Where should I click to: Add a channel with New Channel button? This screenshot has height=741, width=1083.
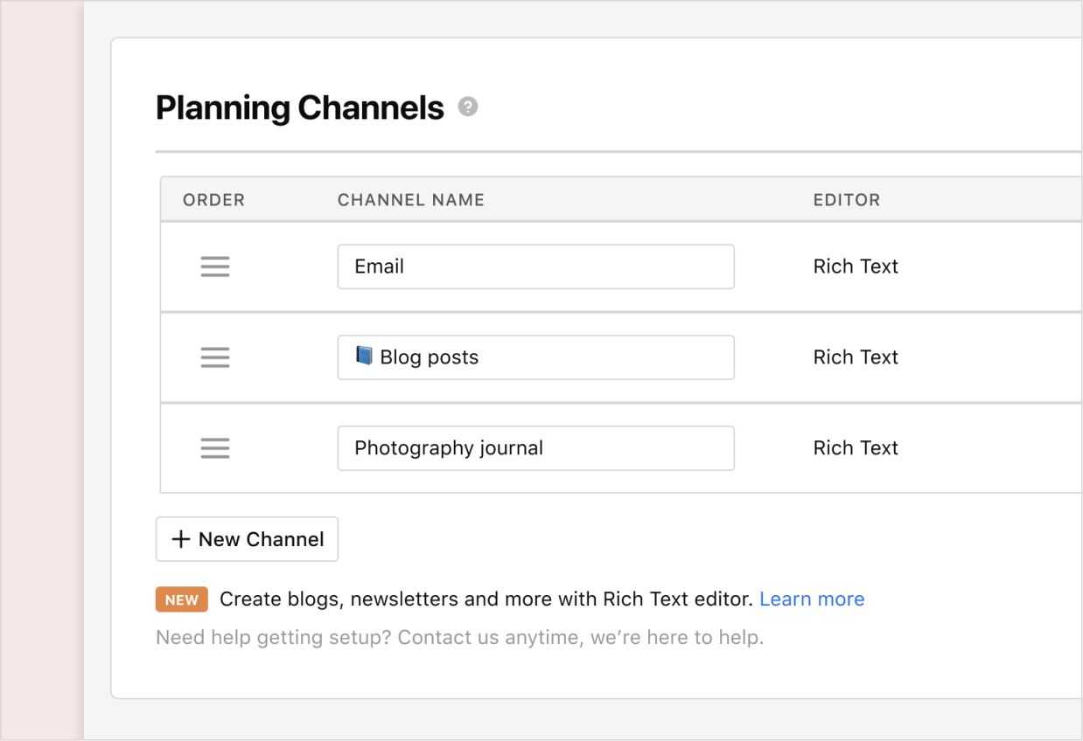click(247, 539)
